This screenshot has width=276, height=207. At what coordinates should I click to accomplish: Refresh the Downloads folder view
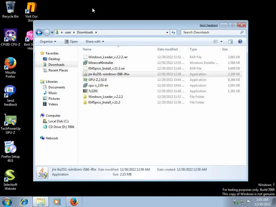[x=173, y=32]
